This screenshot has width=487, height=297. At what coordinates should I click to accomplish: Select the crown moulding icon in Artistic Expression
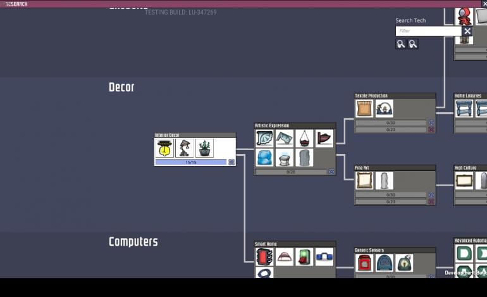264,138
